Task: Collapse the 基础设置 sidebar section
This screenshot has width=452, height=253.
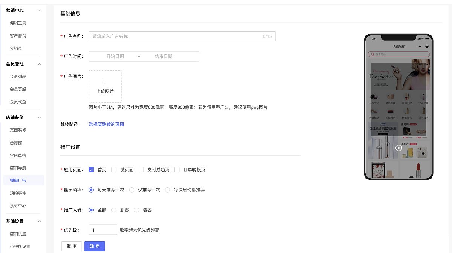Action: tap(40, 221)
